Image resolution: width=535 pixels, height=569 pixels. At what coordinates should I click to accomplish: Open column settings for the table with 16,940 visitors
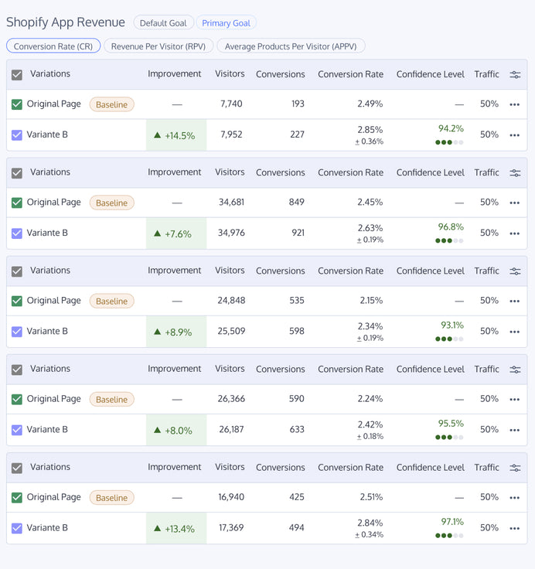[515, 468]
